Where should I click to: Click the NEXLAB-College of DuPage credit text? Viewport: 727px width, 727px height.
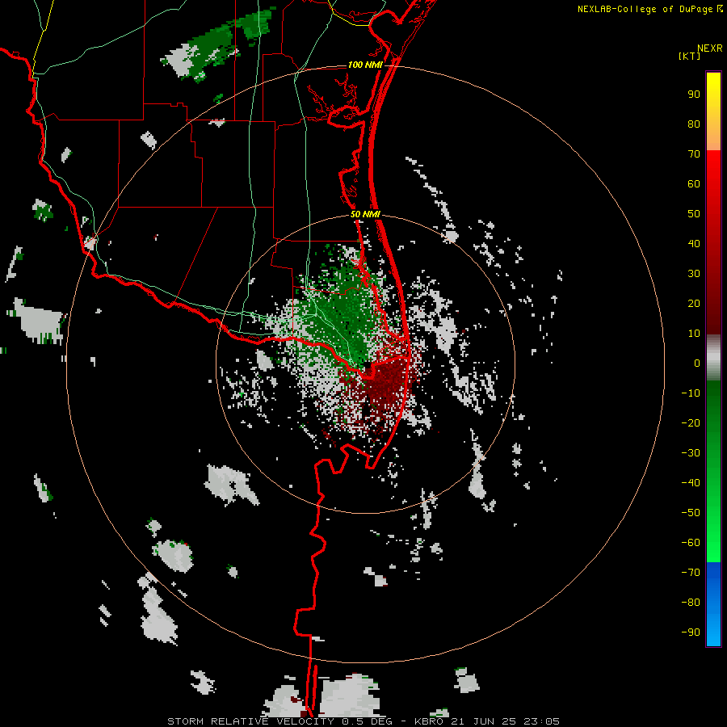645,9
